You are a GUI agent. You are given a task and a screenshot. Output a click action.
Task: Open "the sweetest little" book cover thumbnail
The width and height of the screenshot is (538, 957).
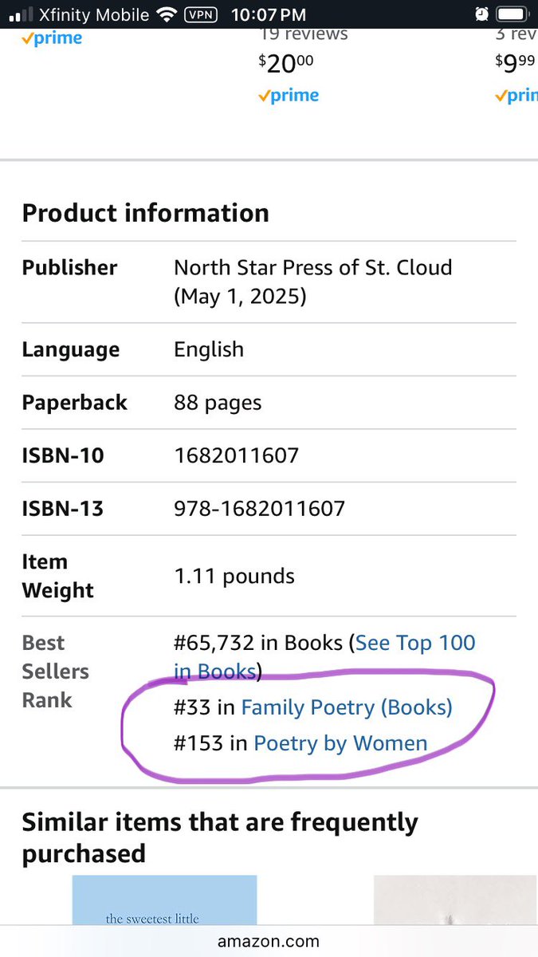pos(165,900)
